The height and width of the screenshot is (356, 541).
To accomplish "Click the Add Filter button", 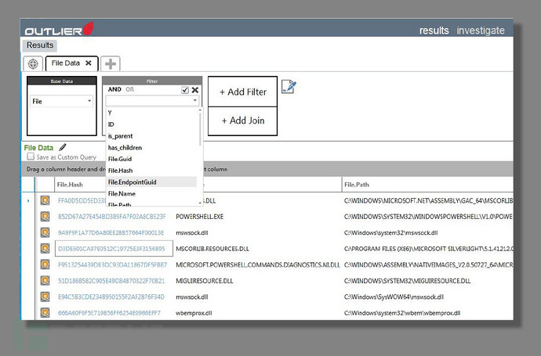I will point(242,92).
